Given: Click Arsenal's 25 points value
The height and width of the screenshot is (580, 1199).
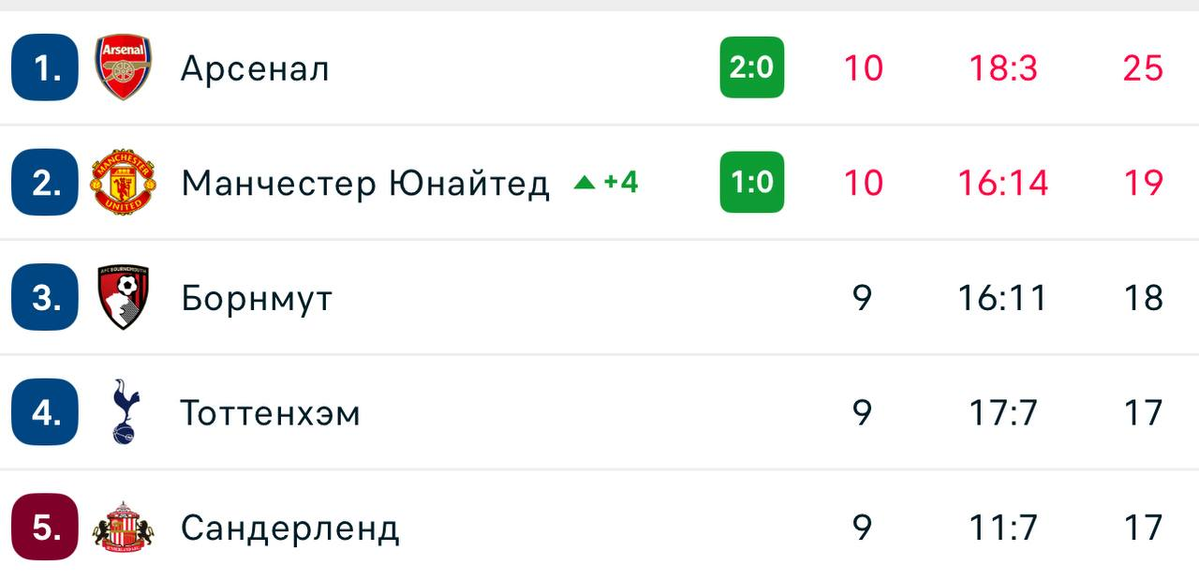Looking at the screenshot, I should tap(1143, 67).
